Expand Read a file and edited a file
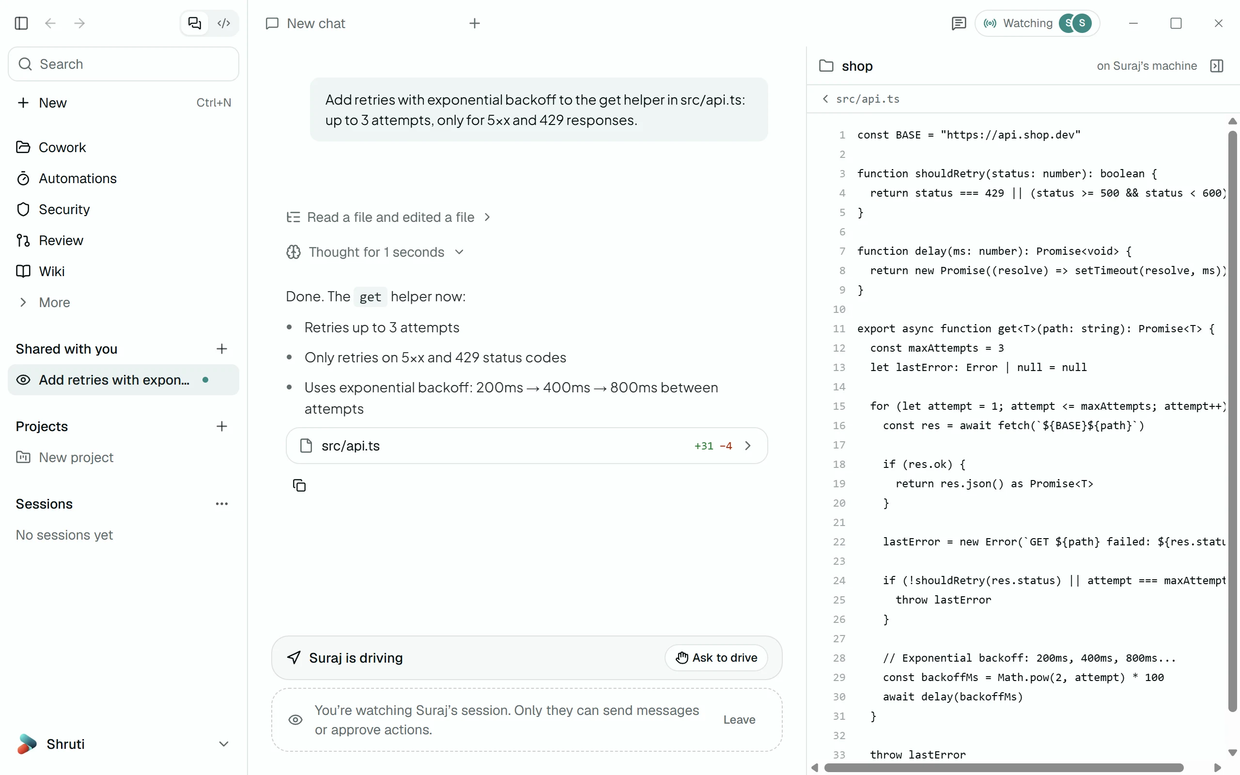Image resolution: width=1240 pixels, height=775 pixels. pos(389,217)
